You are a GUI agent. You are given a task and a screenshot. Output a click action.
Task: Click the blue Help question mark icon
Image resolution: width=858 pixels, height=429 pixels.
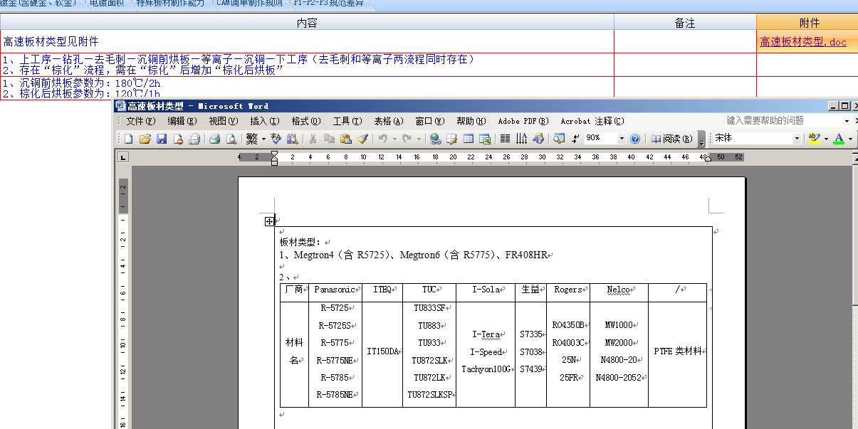pyautogui.click(x=635, y=139)
